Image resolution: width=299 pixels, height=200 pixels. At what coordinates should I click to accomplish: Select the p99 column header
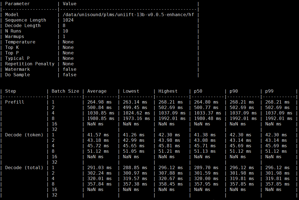click(269, 91)
